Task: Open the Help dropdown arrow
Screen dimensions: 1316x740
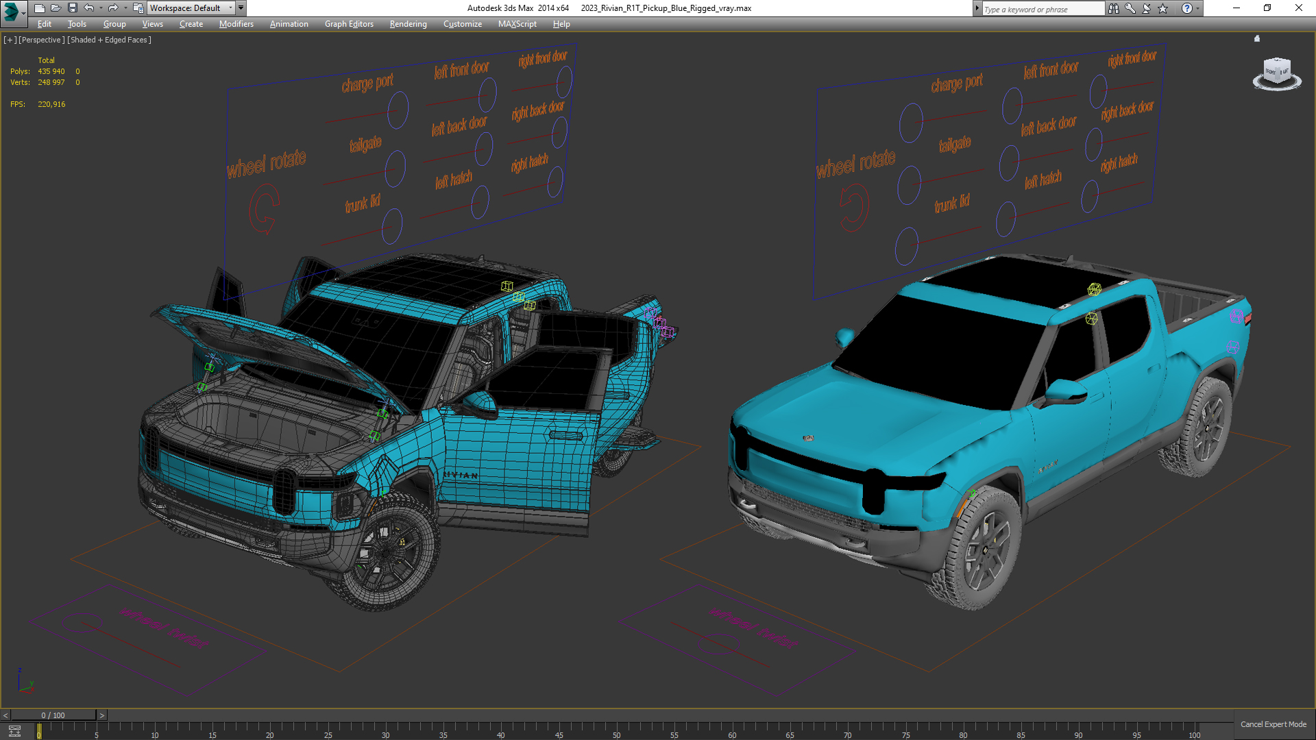Action: click(1197, 8)
